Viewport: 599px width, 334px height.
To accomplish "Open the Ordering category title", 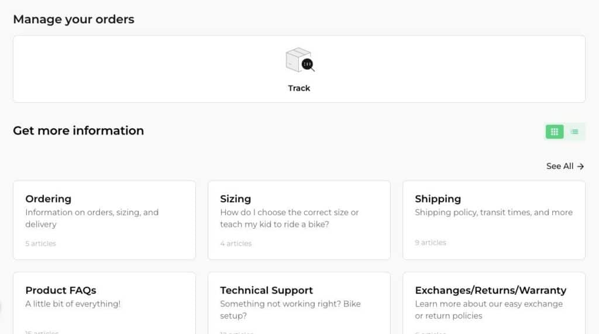I will tap(48, 199).
